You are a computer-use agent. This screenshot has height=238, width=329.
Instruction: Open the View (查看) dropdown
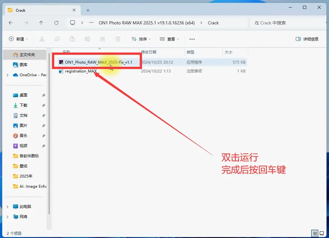pos(169,39)
